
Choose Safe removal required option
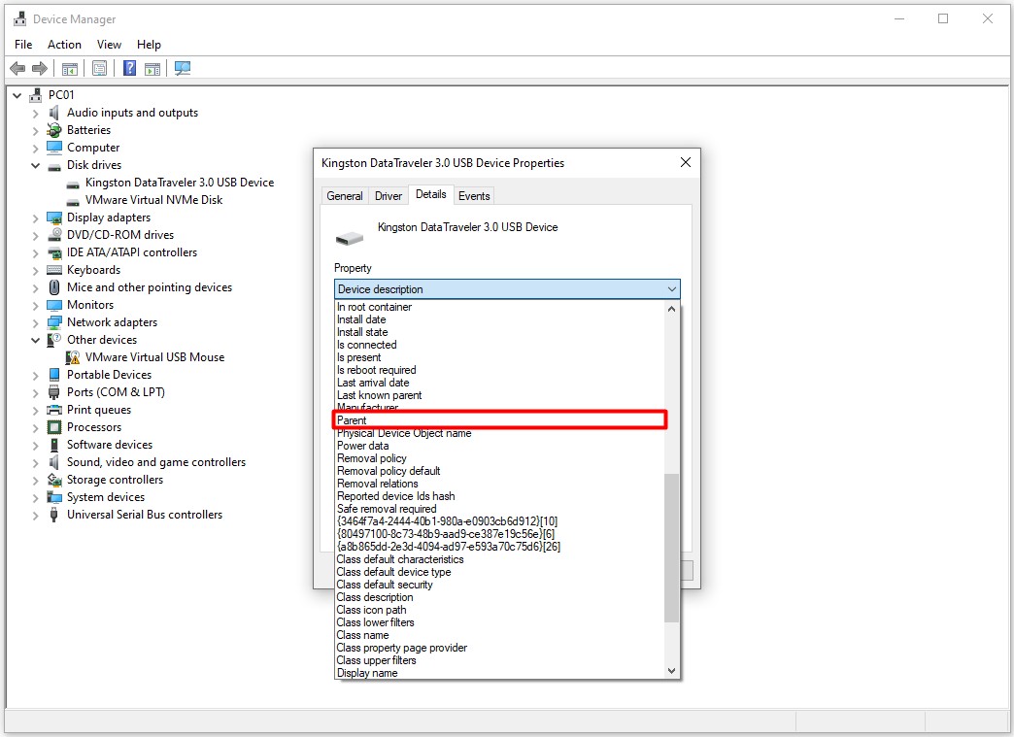[x=500, y=509]
